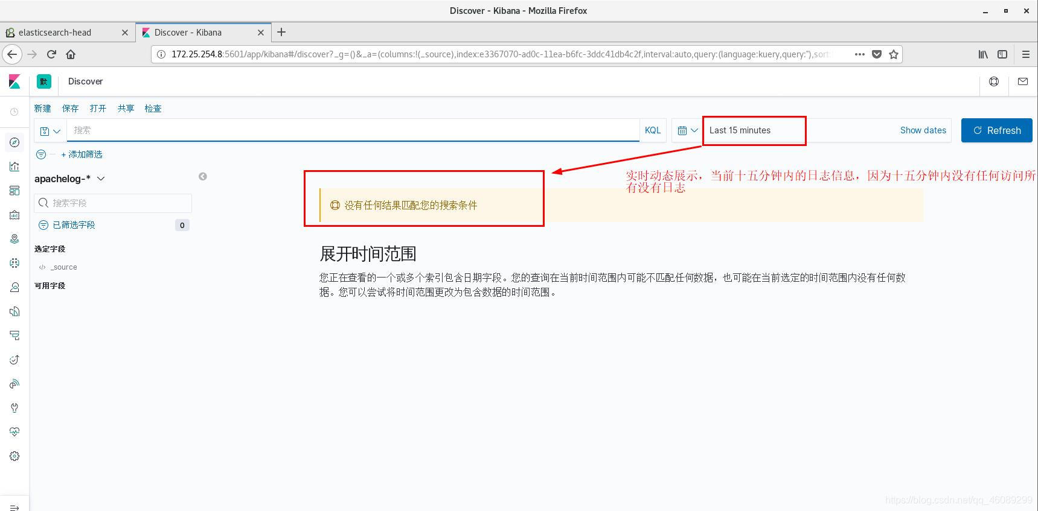Go to the Firefox home page
This screenshot has width=1038, height=511.
click(71, 54)
